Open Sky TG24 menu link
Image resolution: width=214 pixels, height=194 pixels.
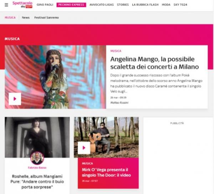180,5
